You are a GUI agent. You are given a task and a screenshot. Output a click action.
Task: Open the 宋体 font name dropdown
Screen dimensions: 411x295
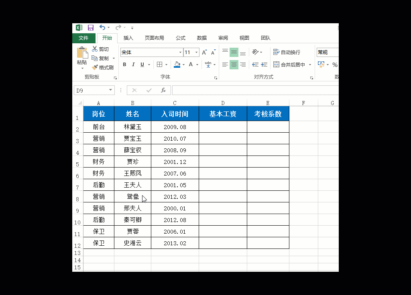pyautogui.click(x=180, y=53)
